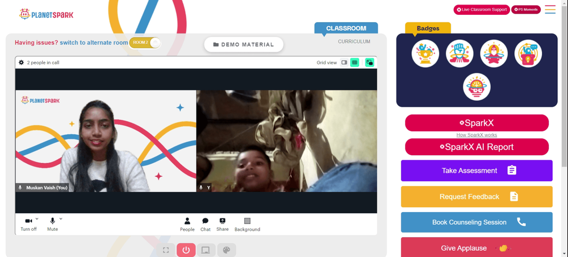Turn off the camera

pos(28,224)
